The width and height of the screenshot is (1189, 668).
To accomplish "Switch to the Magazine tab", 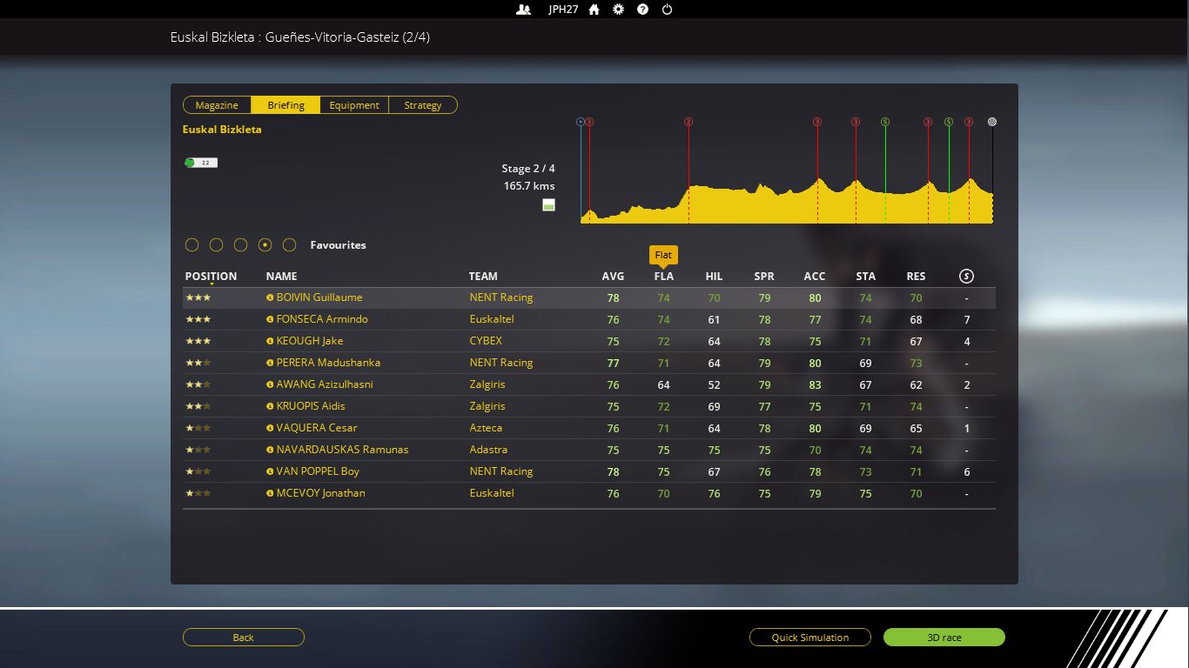I will coord(217,105).
